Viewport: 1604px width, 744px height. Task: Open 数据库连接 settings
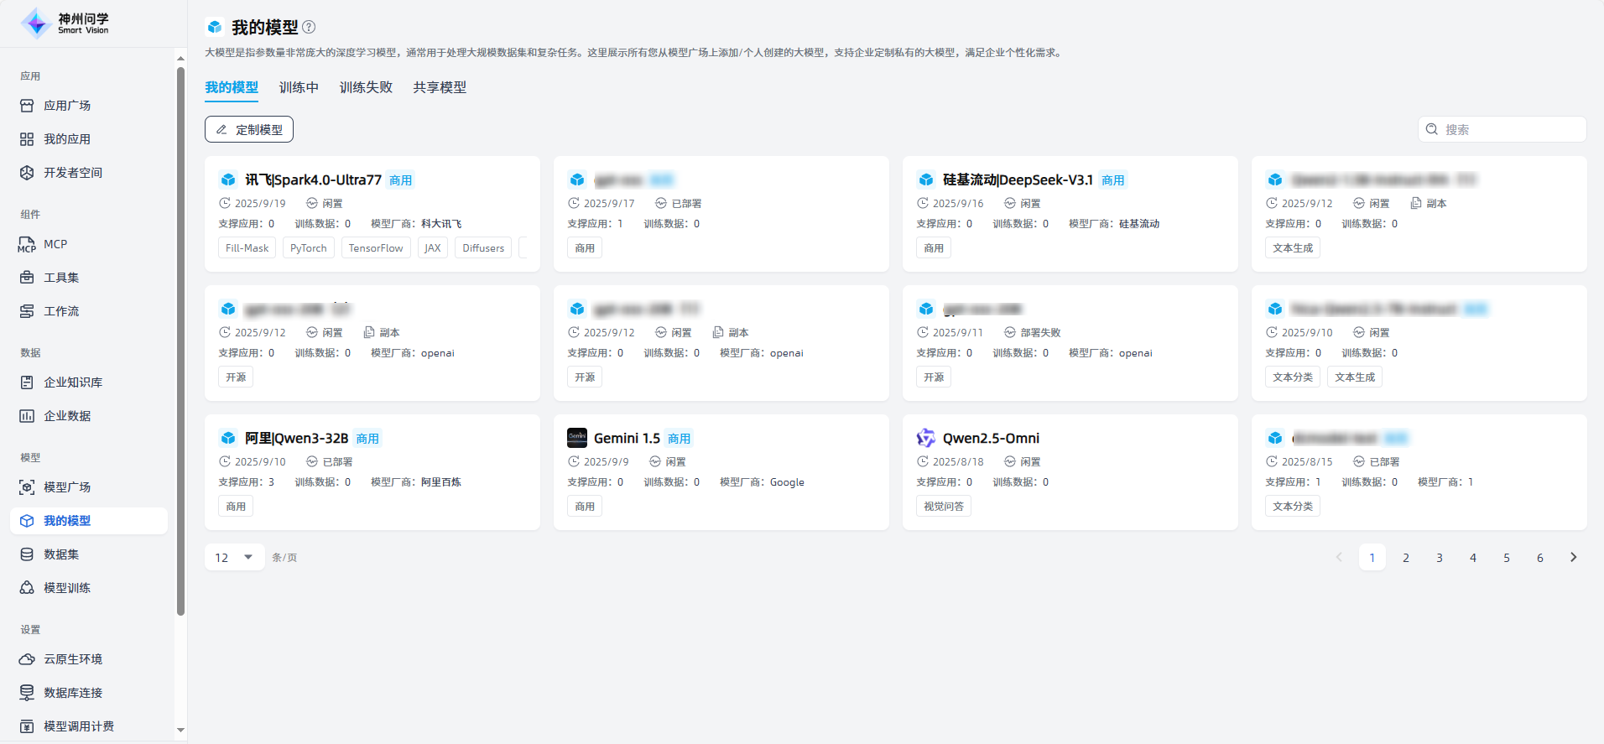(x=73, y=693)
